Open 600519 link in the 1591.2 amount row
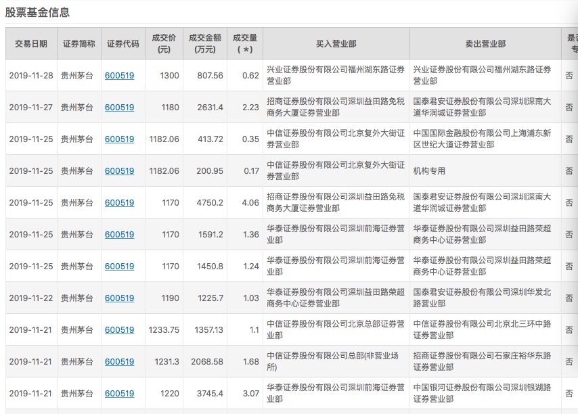 coord(119,234)
